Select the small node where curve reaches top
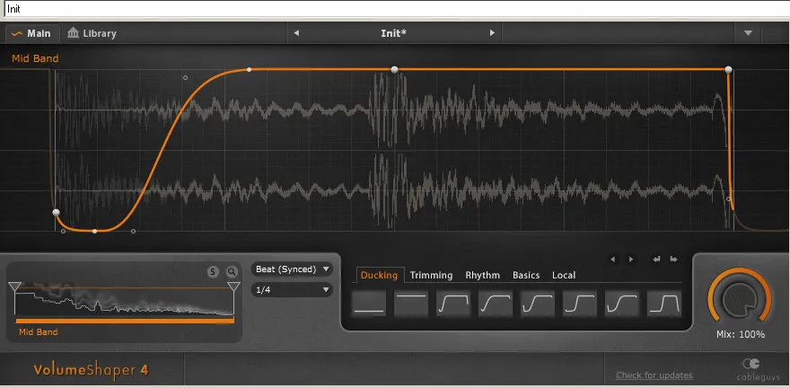Screen dimensions: 790x388 tap(249, 69)
